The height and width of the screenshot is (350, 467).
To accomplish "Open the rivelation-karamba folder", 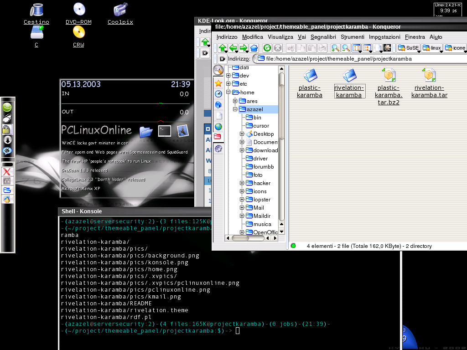I will coord(349,83).
